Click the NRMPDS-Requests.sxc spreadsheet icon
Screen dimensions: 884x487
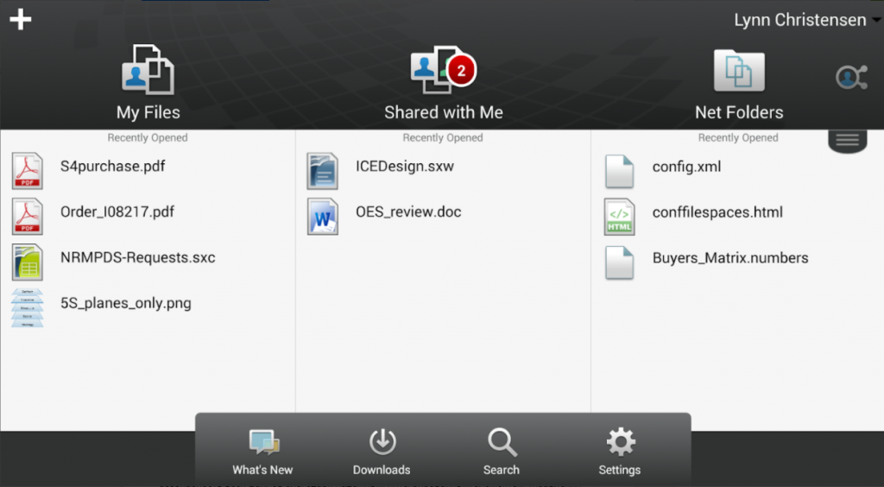(27, 262)
